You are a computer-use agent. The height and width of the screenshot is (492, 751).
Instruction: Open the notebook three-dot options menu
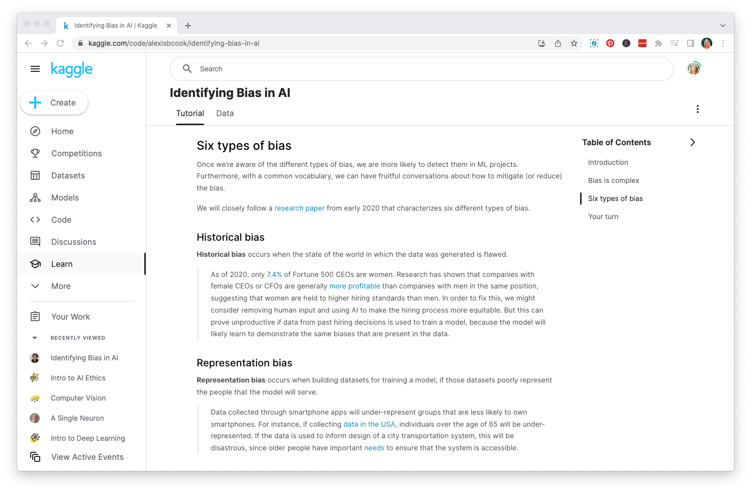[697, 109]
